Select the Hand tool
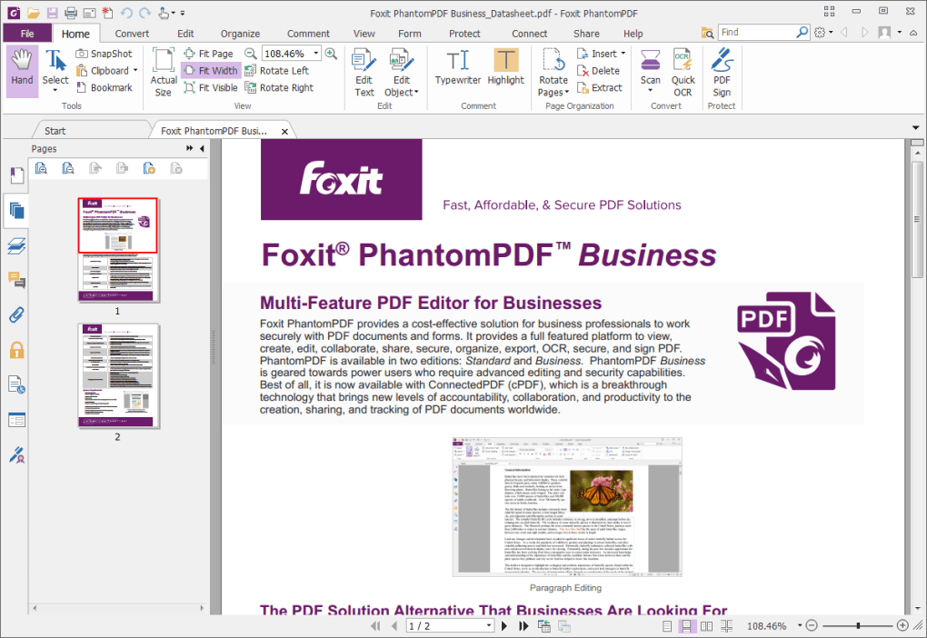This screenshot has width=927, height=638. (x=21, y=70)
